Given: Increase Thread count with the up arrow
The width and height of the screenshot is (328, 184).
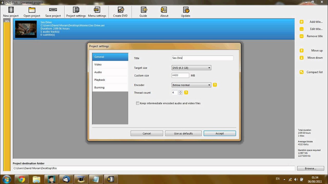Looking at the screenshot, I should pyautogui.click(x=180, y=91).
